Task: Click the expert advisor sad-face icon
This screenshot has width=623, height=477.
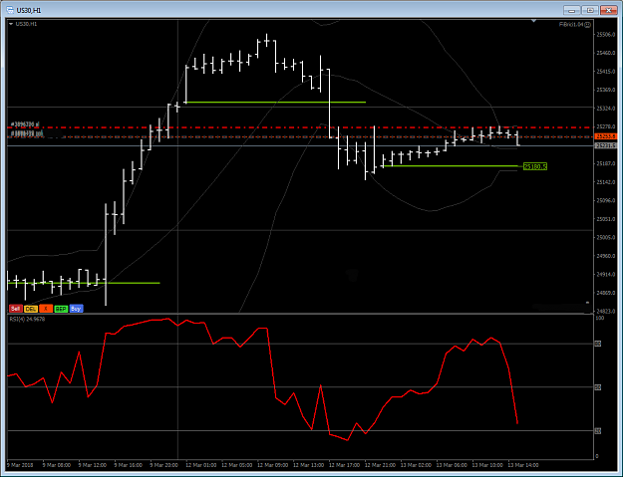Action: coord(588,25)
